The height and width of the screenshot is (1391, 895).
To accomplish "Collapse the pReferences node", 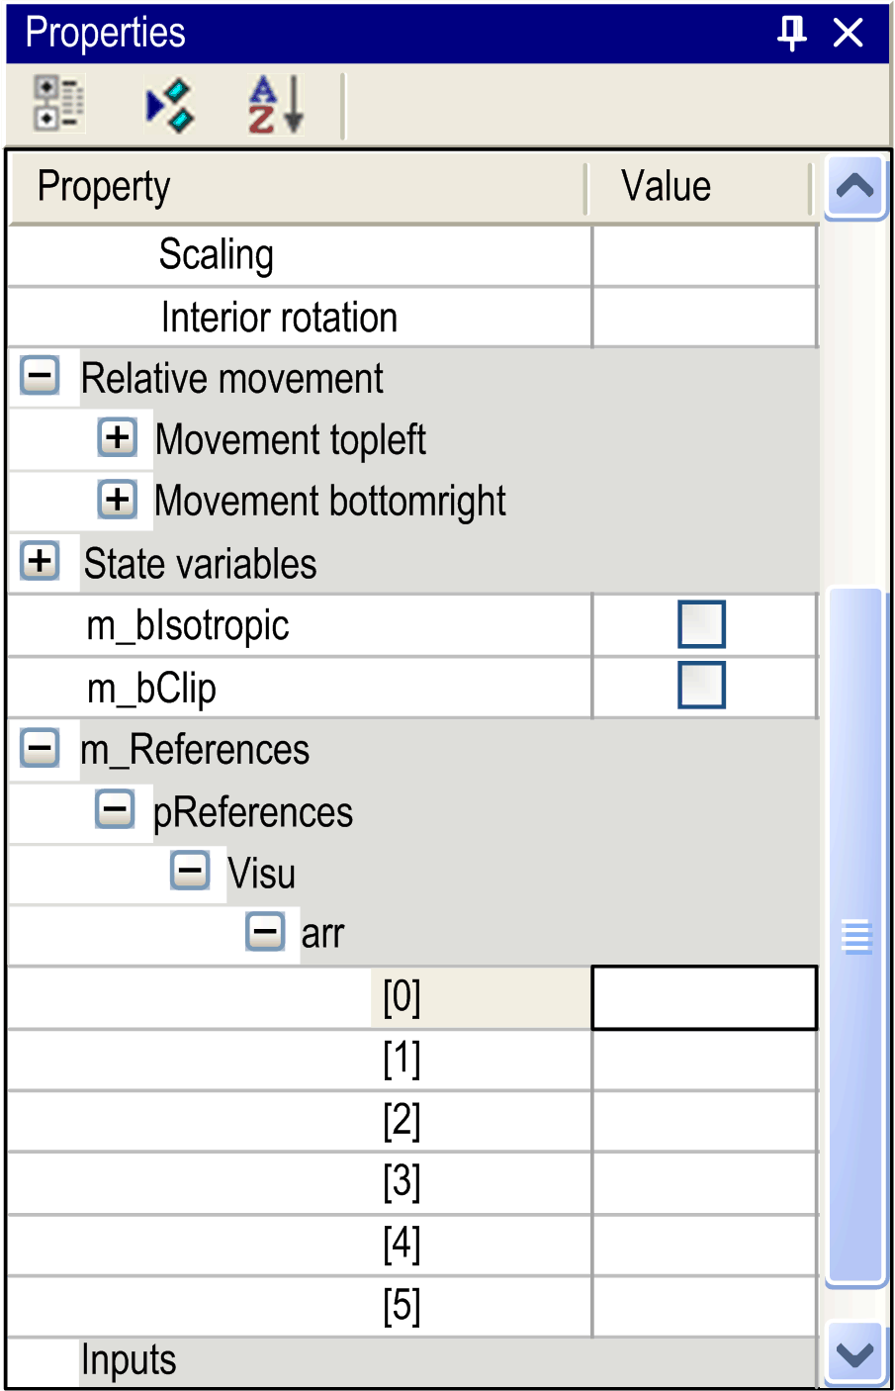I will click(x=115, y=809).
